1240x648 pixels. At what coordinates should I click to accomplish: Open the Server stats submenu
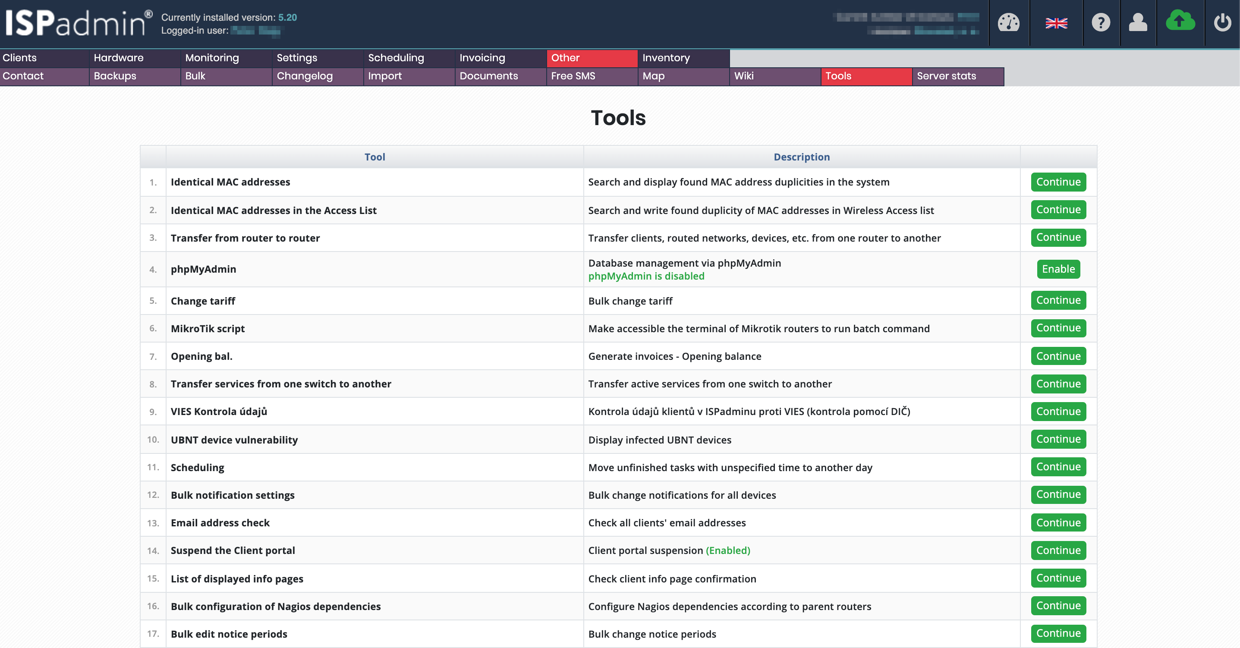tap(958, 76)
